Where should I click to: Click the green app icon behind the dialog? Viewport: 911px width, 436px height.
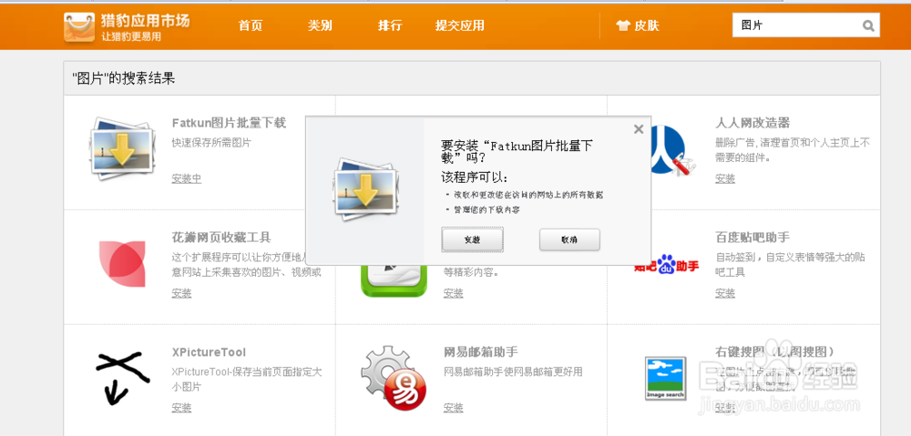pyautogui.click(x=394, y=281)
